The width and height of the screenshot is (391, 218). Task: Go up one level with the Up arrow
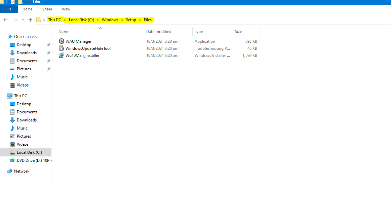pos(30,20)
